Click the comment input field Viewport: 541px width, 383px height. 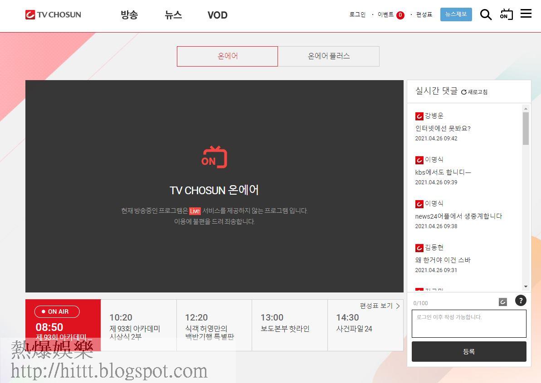pyautogui.click(x=469, y=324)
